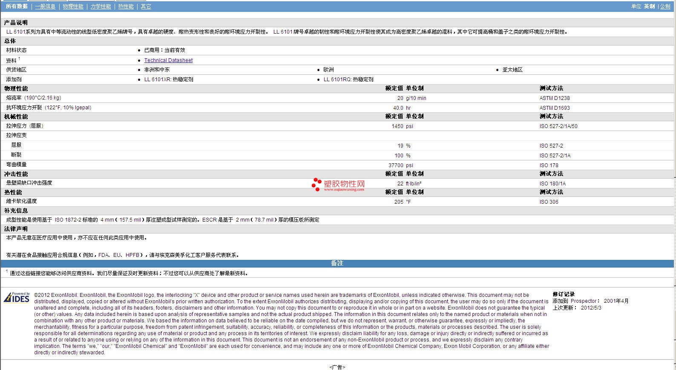The height and width of the screenshot is (370, 676).
Task: Click the ISO 527-2/1A/50 test method
Action: 558,126
